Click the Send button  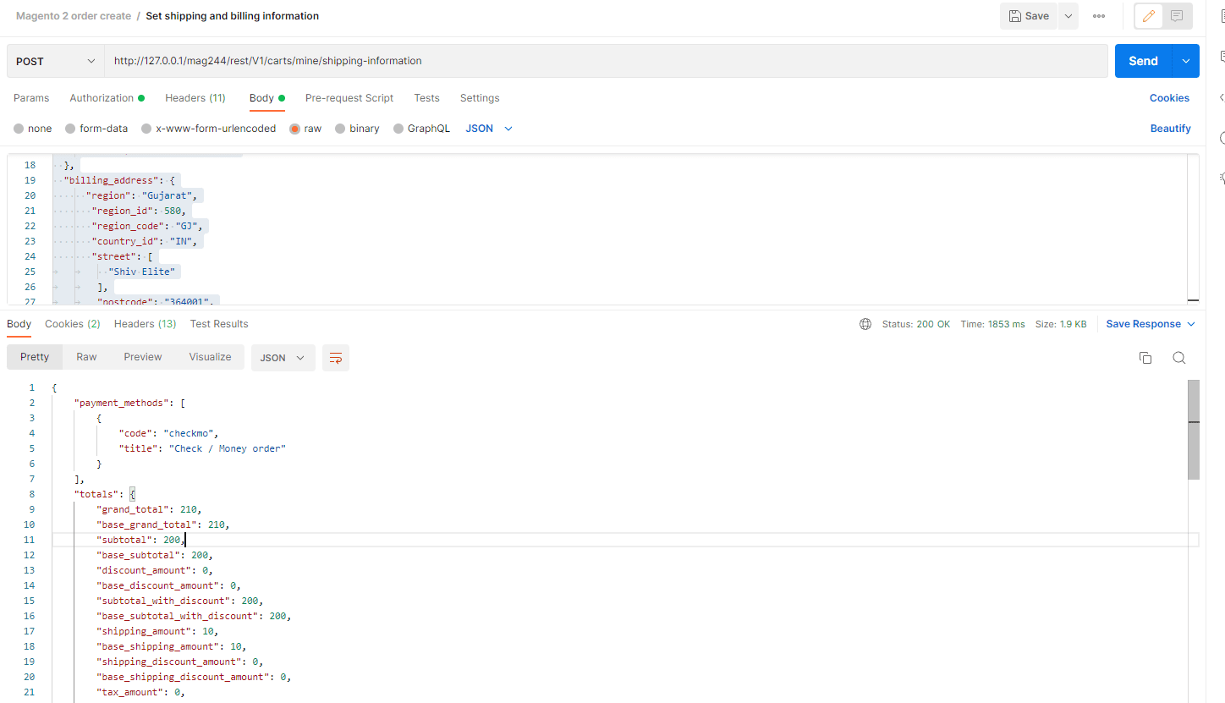tap(1143, 61)
